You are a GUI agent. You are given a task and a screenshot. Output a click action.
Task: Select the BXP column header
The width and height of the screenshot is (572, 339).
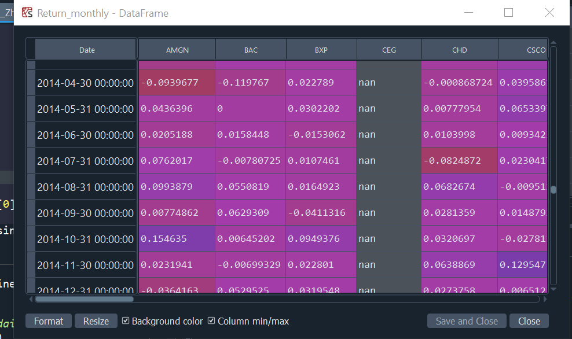pyautogui.click(x=321, y=49)
